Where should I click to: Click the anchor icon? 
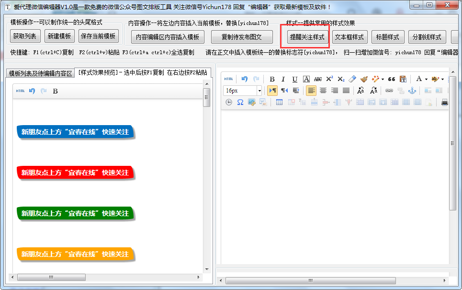pos(412,91)
